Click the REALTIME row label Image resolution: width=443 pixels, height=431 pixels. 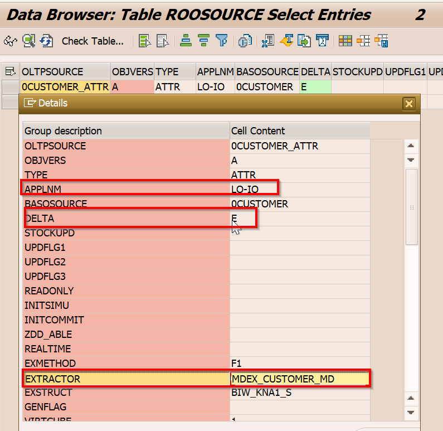(126, 348)
